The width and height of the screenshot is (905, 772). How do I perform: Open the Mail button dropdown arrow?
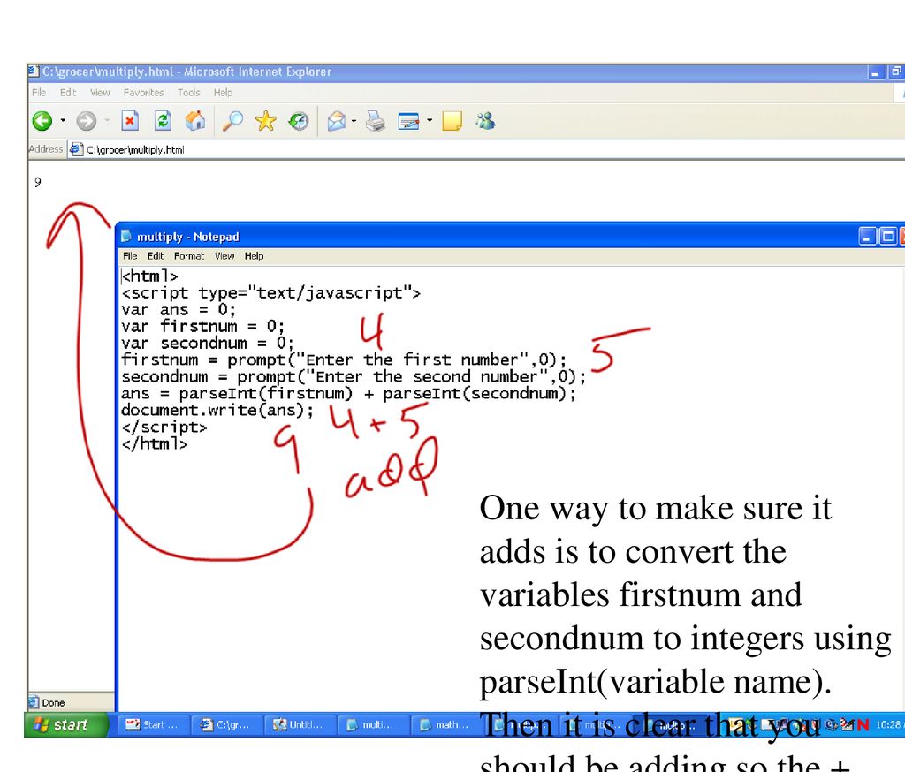354,121
